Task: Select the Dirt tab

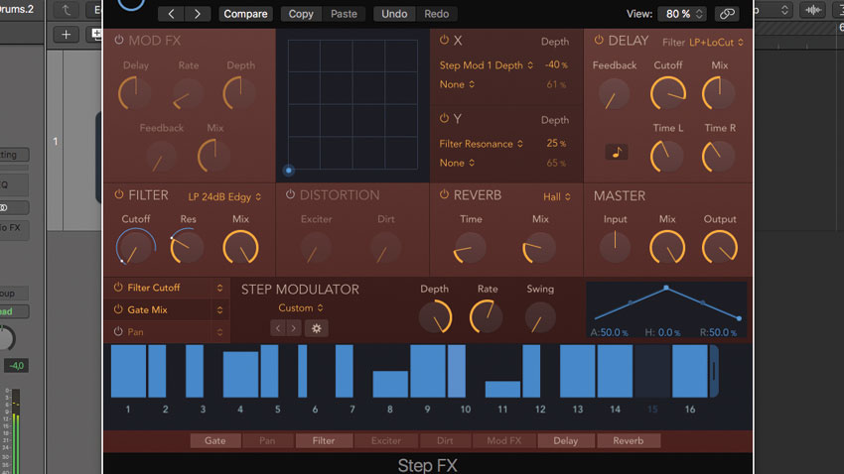Action: 445,440
